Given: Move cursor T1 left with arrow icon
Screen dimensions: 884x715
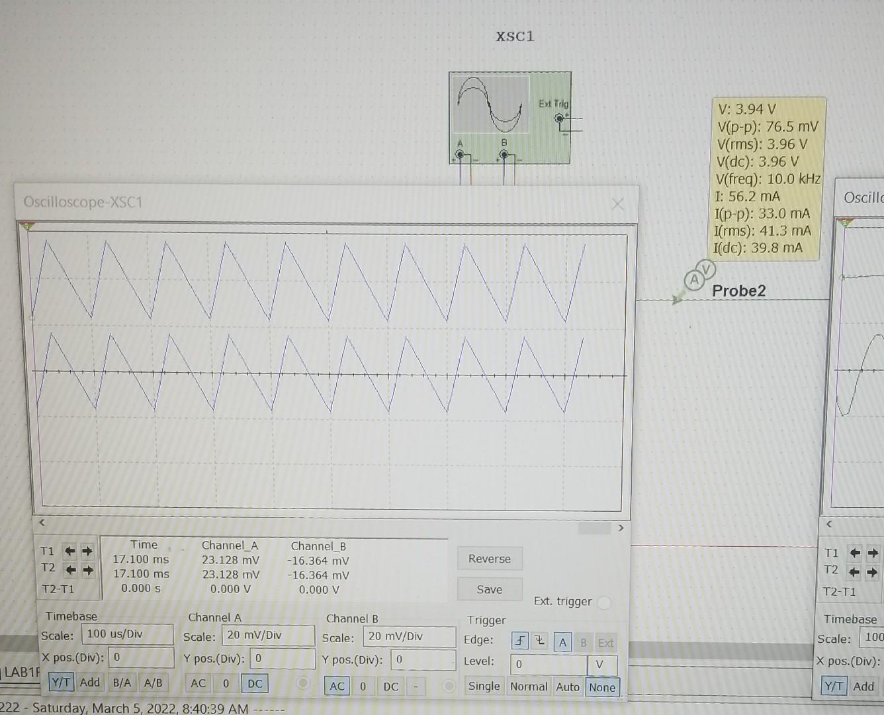Looking at the screenshot, I should (x=69, y=551).
